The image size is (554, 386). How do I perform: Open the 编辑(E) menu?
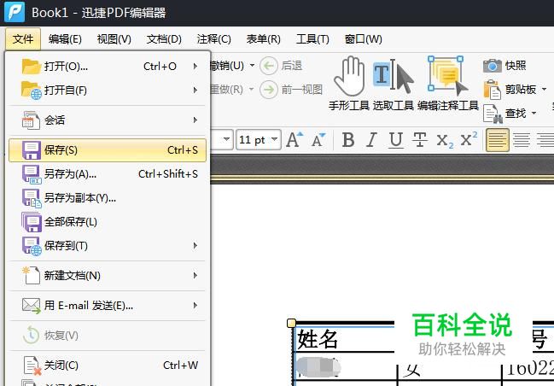coord(65,39)
